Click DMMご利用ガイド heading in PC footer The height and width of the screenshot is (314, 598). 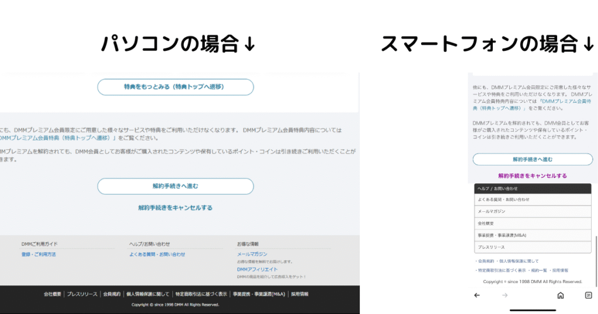tap(40, 244)
